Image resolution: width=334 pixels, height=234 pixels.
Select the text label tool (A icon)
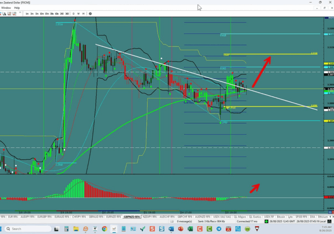[4, 13]
